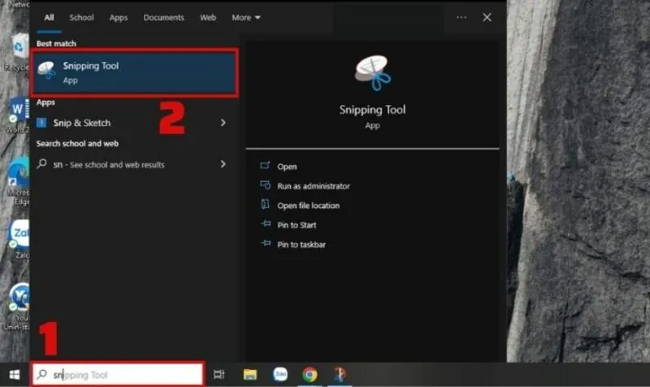Click the search magnifier beside 'sn' suggestion
The image size is (650, 387).
click(41, 163)
